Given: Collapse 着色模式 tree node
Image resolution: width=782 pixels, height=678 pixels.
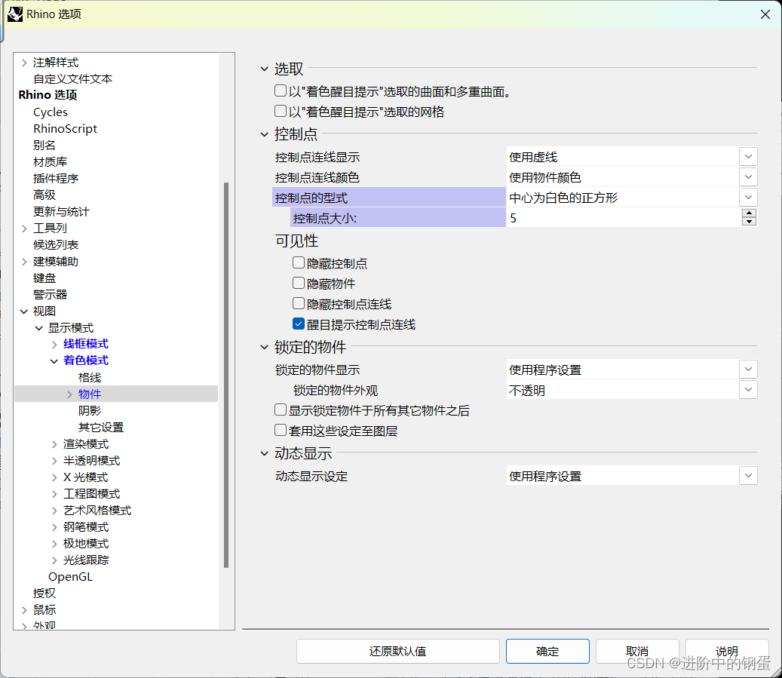Looking at the screenshot, I should [54, 361].
